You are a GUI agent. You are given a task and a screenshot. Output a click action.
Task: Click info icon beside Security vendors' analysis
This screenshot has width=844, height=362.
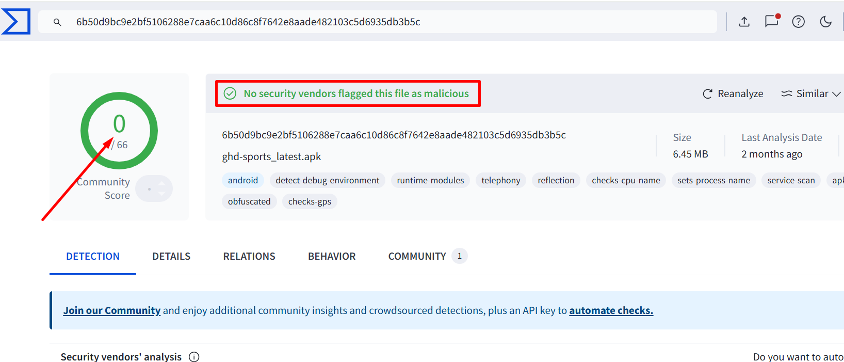[194, 357]
